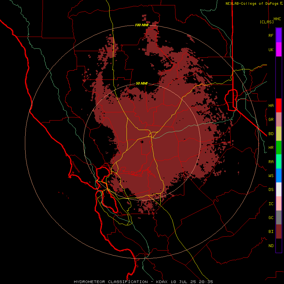
Task: Pick the brown BI legend swatch
Action: tap(279, 232)
